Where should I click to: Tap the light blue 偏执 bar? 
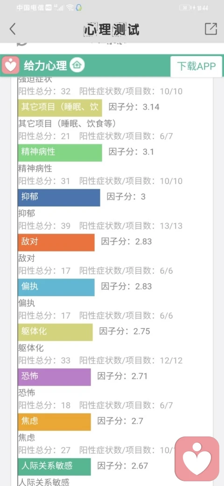pos(56,287)
